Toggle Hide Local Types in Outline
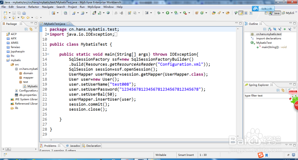 point(290,29)
